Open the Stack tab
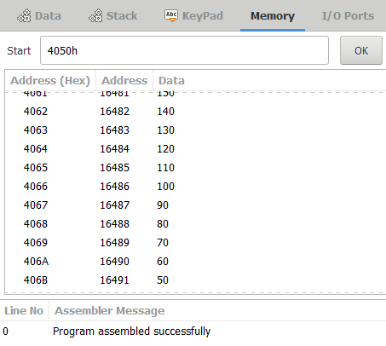Screen dimensions: 386x346 [113, 15]
